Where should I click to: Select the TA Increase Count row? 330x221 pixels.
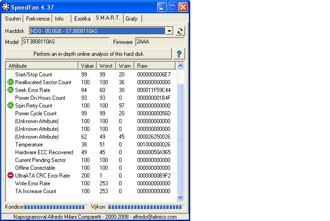[x=91, y=191]
